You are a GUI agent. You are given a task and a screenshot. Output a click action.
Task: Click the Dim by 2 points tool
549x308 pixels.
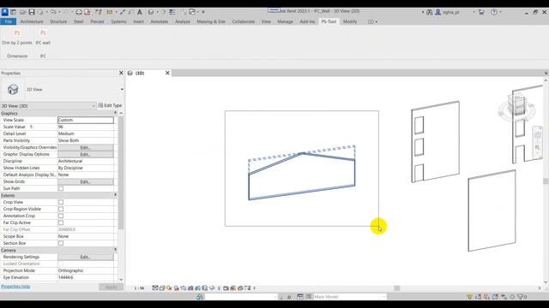click(17, 37)
